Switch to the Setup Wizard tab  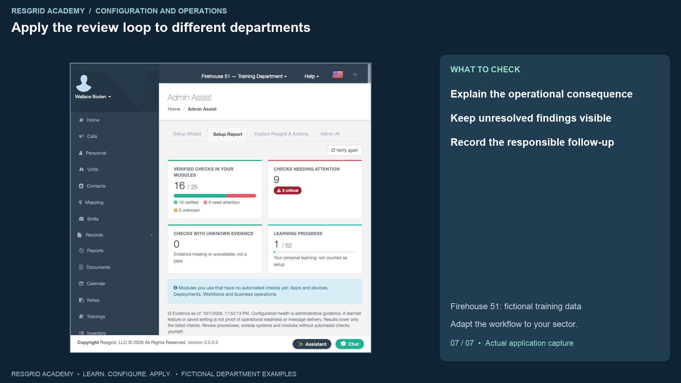(187, 134)
